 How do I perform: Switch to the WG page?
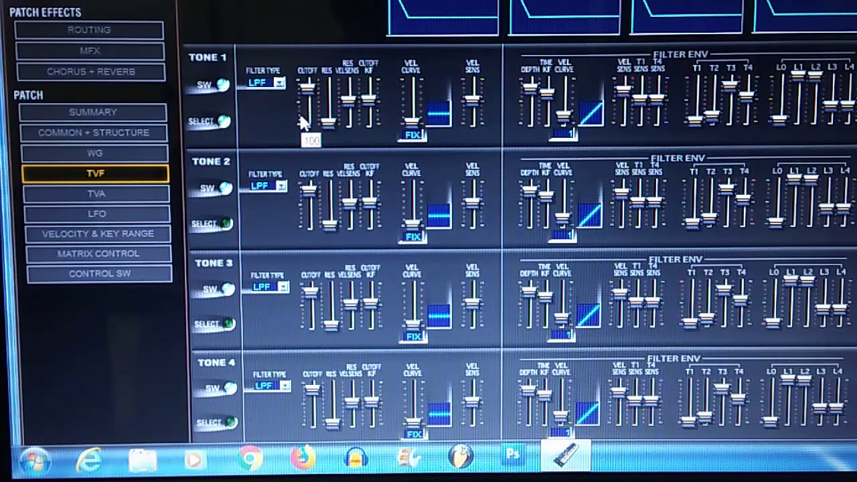(x=94, y=153)
